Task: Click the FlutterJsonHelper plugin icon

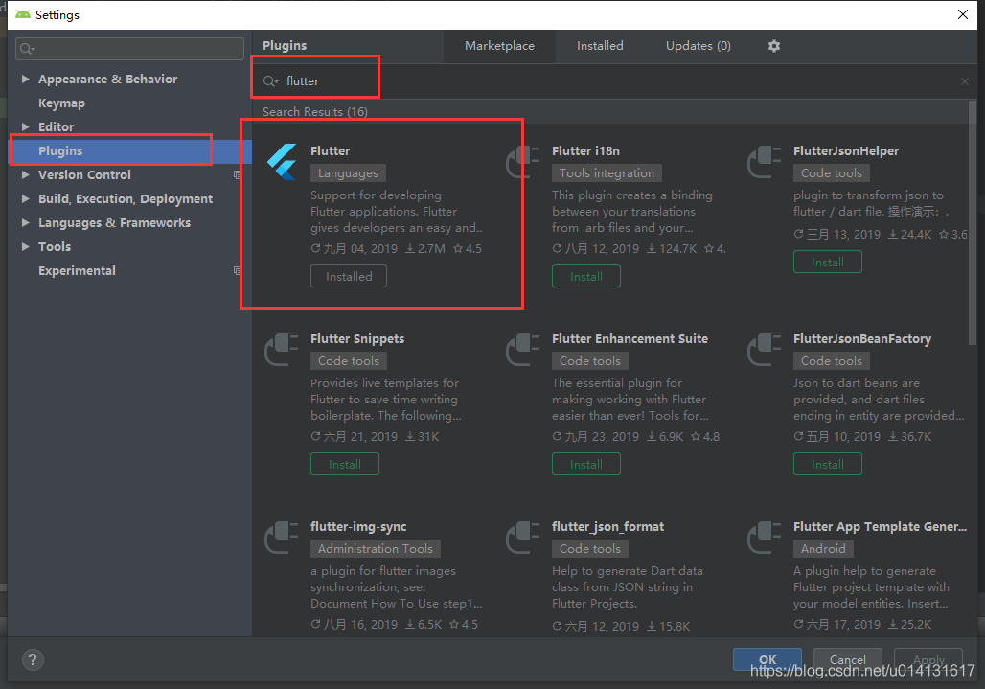Action: pyautogui.click(x=765, y=161)
